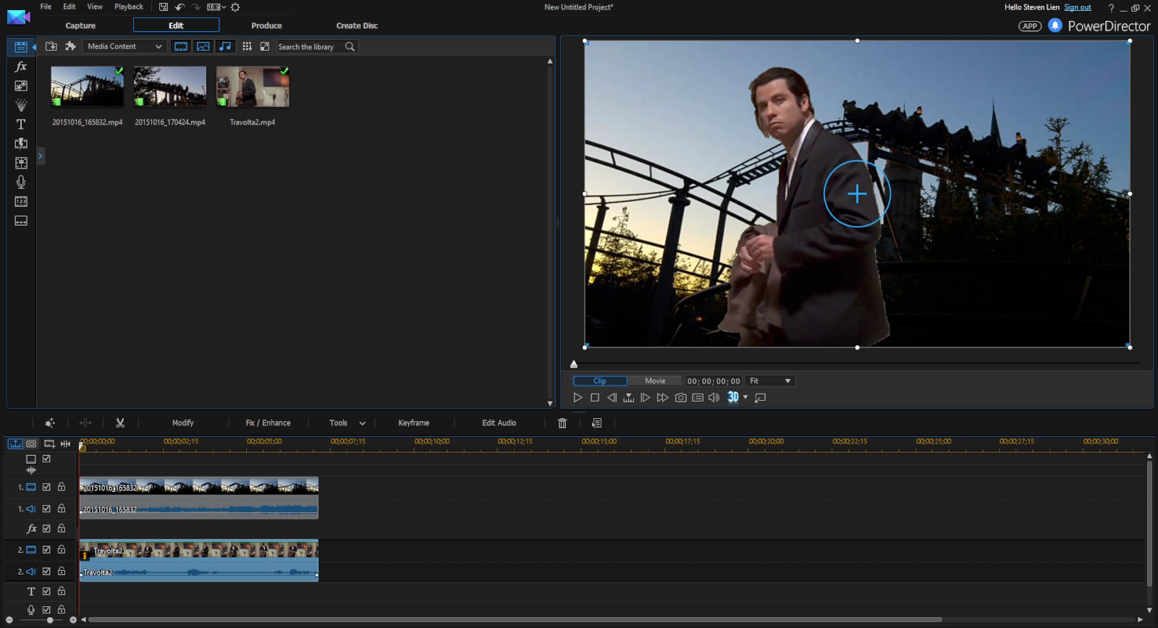Click the preferences gear icon in top bar

coord(235,7)
